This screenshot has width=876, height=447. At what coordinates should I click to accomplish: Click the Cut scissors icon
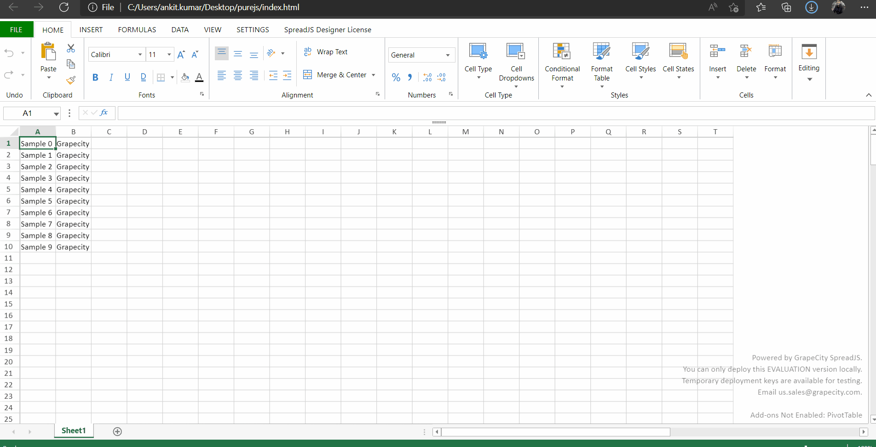click(71, 48)
